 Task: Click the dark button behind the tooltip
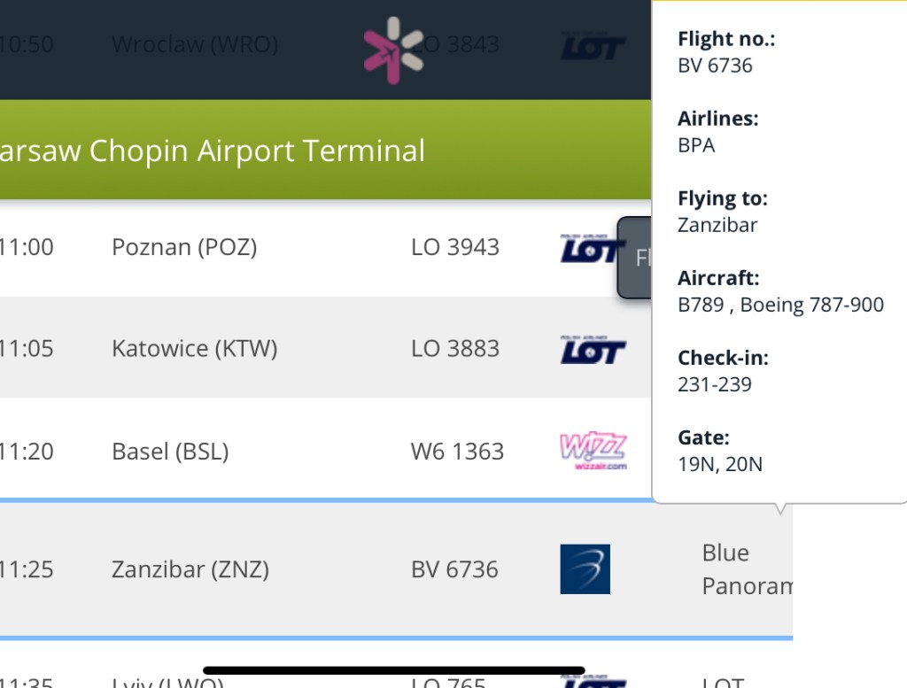point(634,258)
